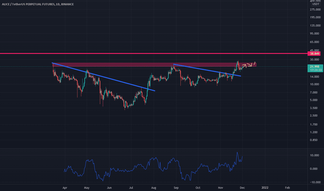Click the 38.849 red price label

(314, 54)
